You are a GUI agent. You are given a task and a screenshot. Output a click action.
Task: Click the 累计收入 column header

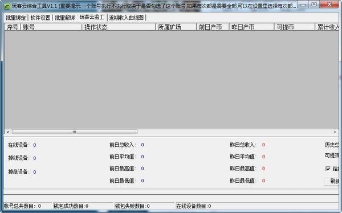(327, 27)
